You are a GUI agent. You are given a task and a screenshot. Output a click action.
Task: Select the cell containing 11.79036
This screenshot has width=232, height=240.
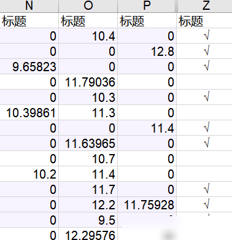[x=88, y=82]
